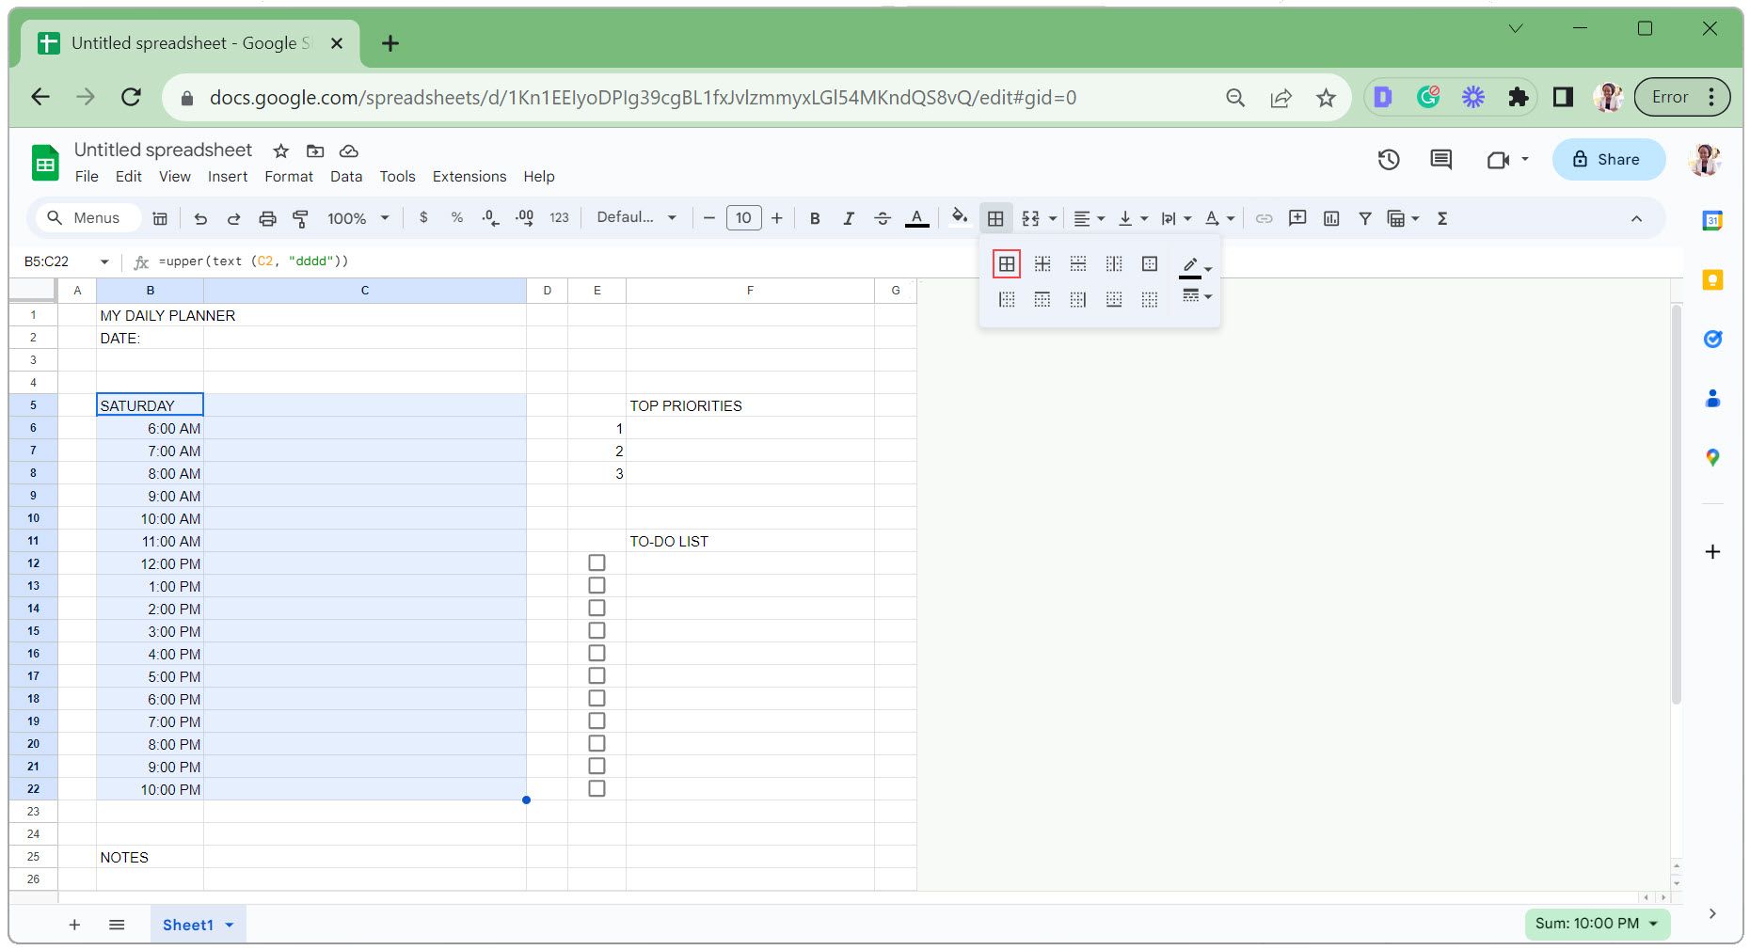Select the inner borders option

click(x=1042, y=263)
